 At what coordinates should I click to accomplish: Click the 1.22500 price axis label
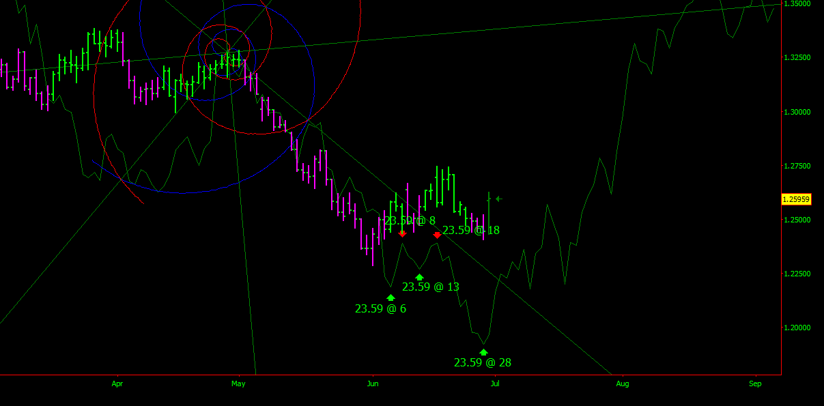(798, 274)
